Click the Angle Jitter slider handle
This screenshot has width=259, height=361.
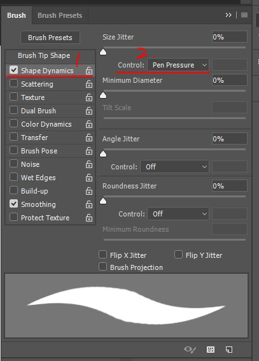click(x=103, y=154)
